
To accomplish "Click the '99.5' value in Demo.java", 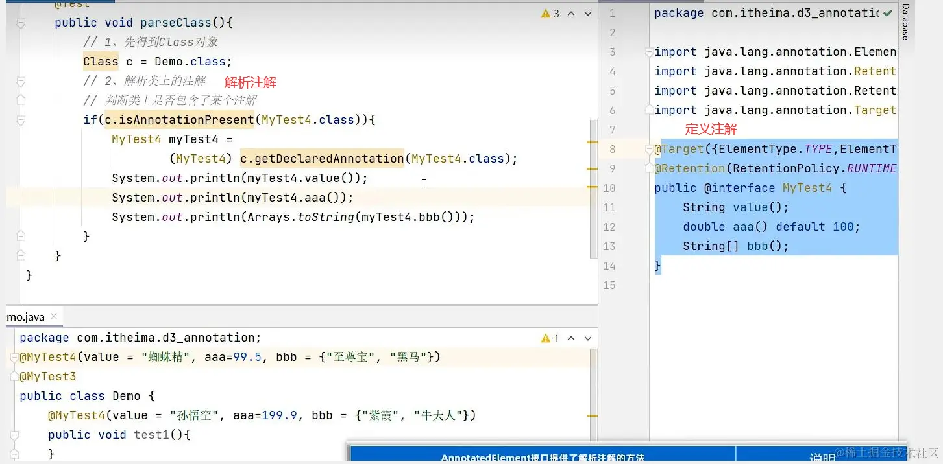I will [247, 357].
